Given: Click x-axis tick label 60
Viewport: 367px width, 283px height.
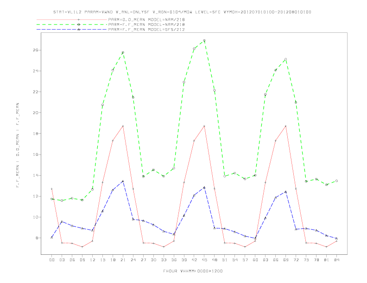Looking at the screenshot, I should click(x=255, y=260).
